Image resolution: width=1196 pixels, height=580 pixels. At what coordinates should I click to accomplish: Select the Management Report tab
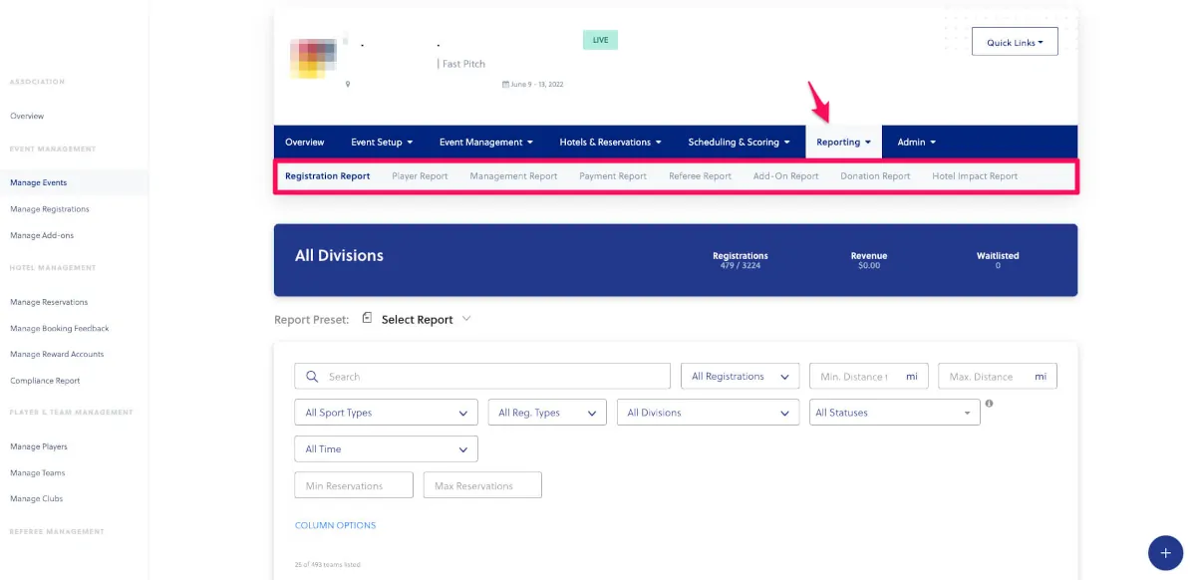coord(513,176)
